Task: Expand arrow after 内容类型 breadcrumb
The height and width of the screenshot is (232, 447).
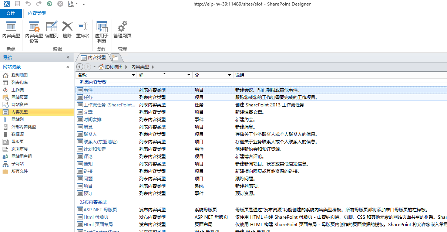Action: click(x=153, y=67)
